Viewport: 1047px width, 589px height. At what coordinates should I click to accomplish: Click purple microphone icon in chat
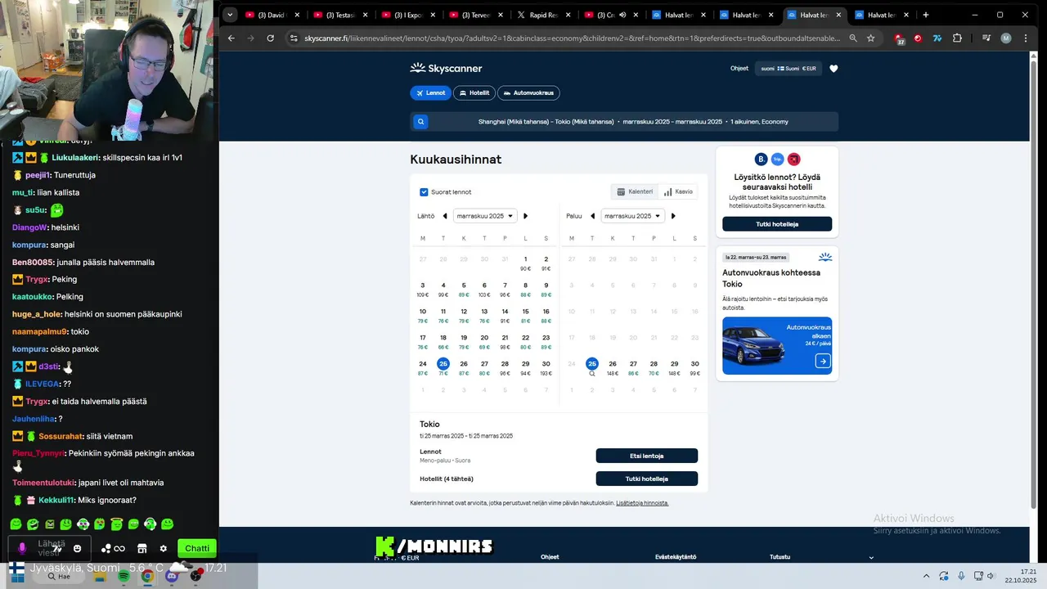[x=22, y=548]
